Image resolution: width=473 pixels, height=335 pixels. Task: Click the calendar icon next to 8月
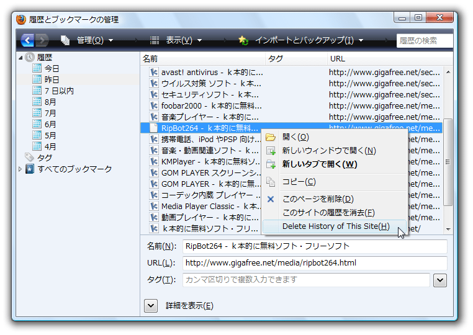click(37, 102)
